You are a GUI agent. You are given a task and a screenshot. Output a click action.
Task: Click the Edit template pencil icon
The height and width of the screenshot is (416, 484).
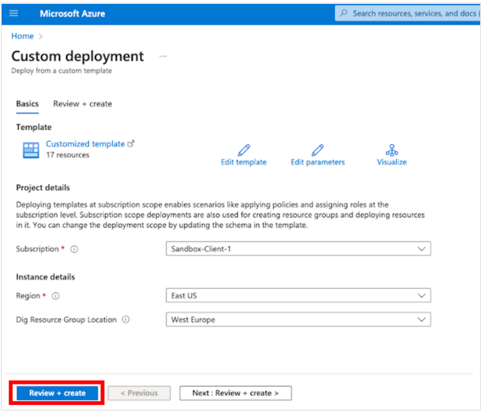click(243, 150)
